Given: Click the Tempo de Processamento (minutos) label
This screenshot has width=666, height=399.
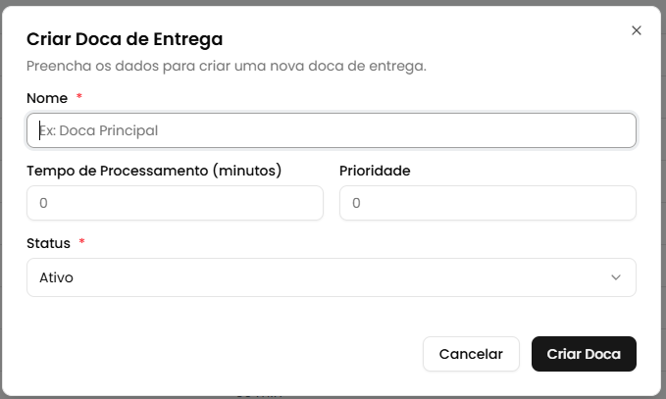Looking at the screenshot, I should pos(154,171).
